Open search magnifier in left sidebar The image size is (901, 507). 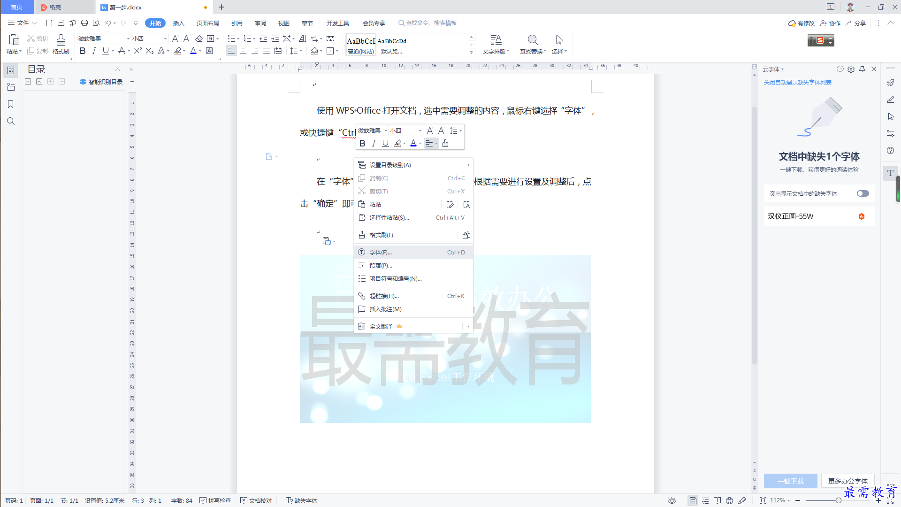click(x=11, y=121)
